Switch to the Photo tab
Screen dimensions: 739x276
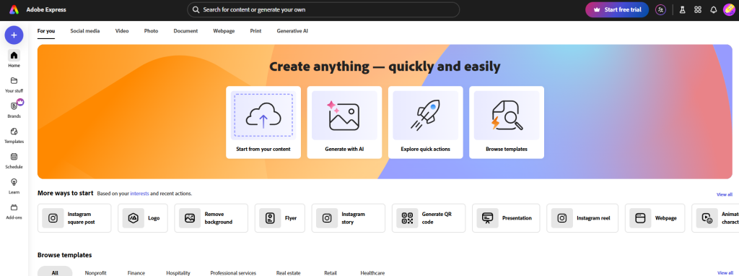tap(152, 31)
